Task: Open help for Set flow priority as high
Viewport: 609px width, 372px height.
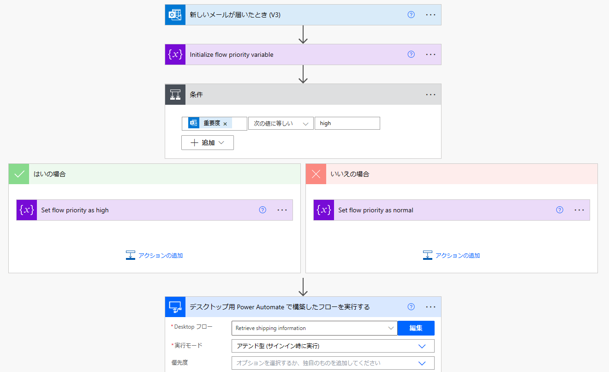Action: (x=263, y=210)
